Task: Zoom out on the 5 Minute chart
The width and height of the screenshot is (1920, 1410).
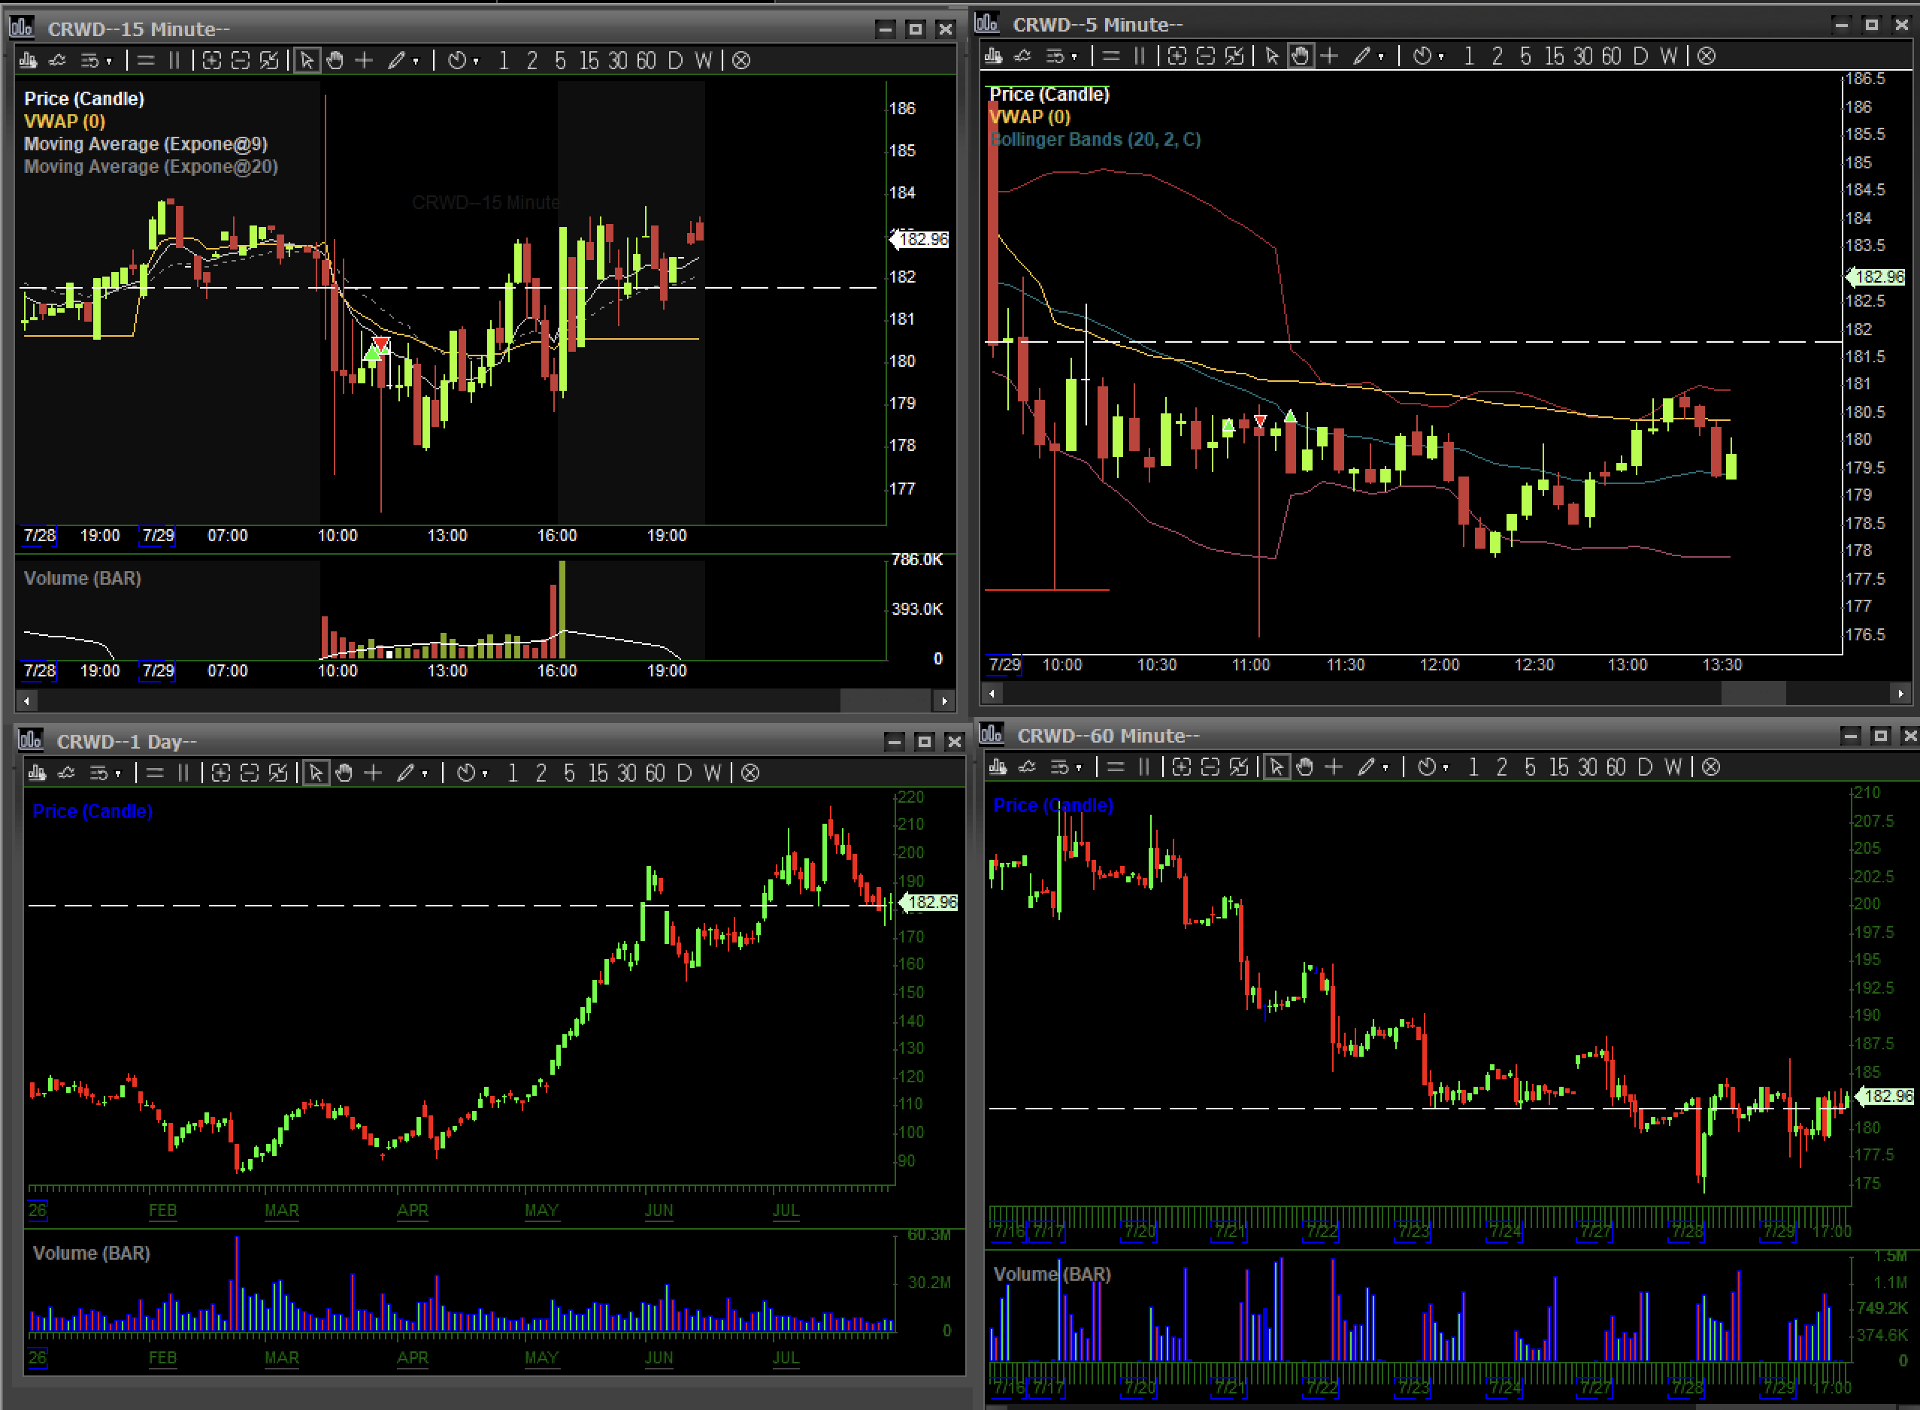Action: click(1205, 56)
